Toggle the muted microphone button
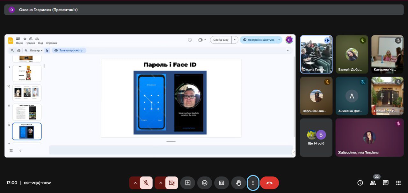This screenshot has width=408, height=193. click(146, 183)
